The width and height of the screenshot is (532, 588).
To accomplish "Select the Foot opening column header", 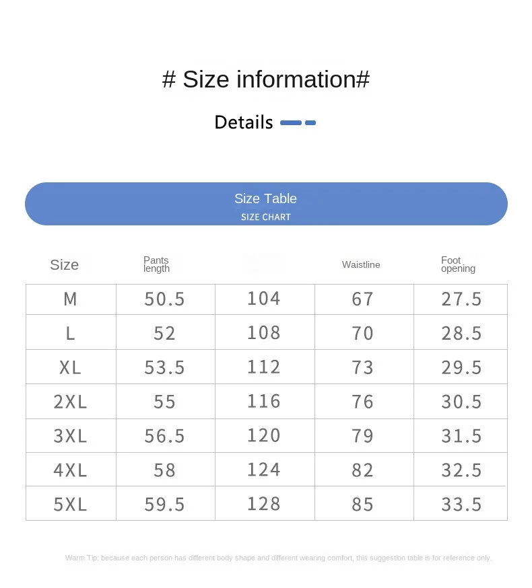I will [458, 264].
